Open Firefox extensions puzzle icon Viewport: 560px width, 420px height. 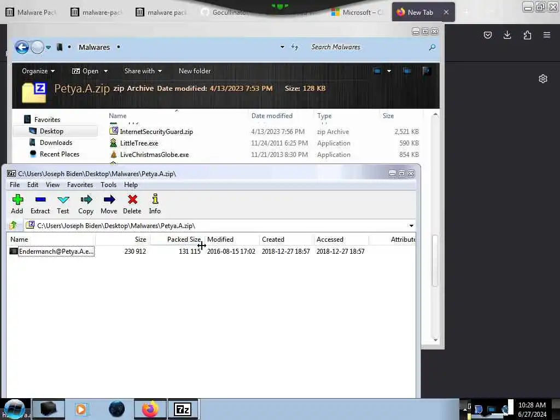[x=527, y=34]
